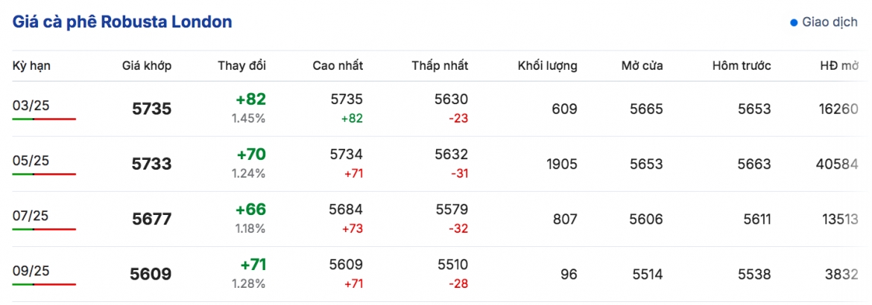
Task: Sort by Kỳ hạn column header
Action: [31, 66]
